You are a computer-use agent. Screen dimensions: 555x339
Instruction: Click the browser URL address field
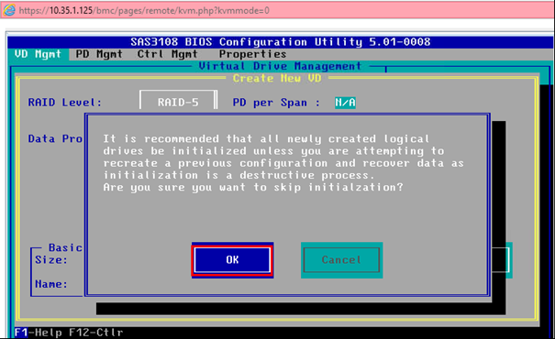click(x=144, y=11)
